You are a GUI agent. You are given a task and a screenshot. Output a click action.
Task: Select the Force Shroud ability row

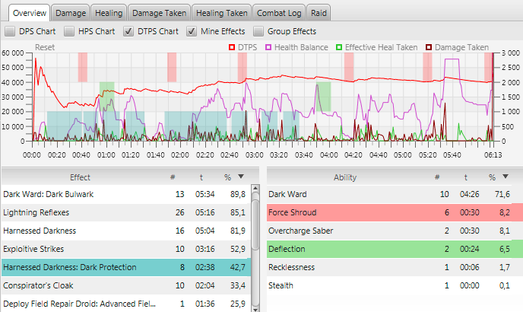[395, 213]
